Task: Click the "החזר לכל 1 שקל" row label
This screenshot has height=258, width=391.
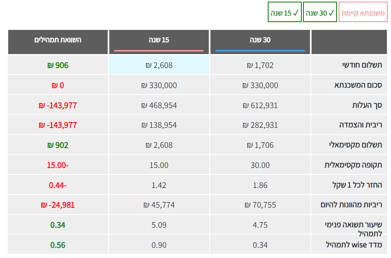Action: (x=357, y=185)
